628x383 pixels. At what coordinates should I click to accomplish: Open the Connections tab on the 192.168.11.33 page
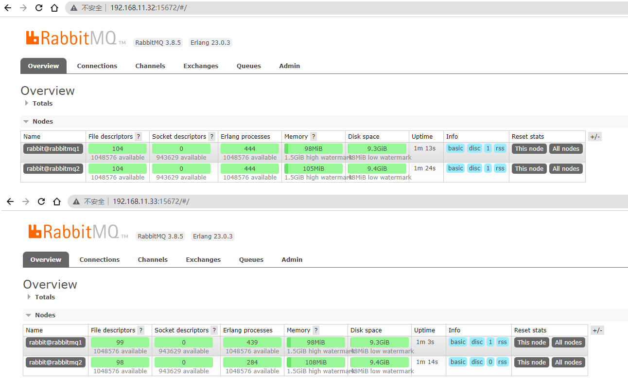point(100,260)
